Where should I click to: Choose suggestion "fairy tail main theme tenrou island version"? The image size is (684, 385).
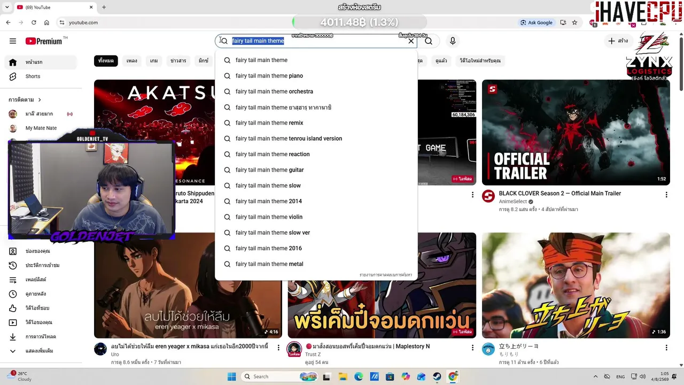(316, 138)
